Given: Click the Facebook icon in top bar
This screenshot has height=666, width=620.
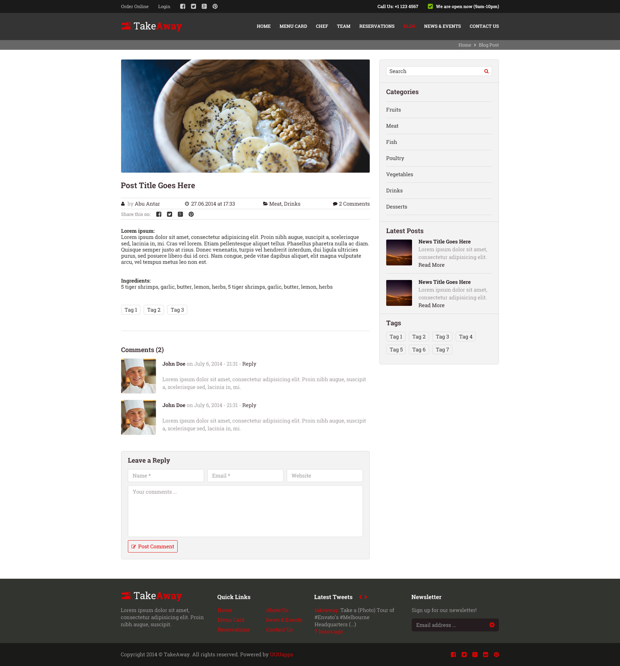Looking at the screenshot, I should [x=183, y=6].
